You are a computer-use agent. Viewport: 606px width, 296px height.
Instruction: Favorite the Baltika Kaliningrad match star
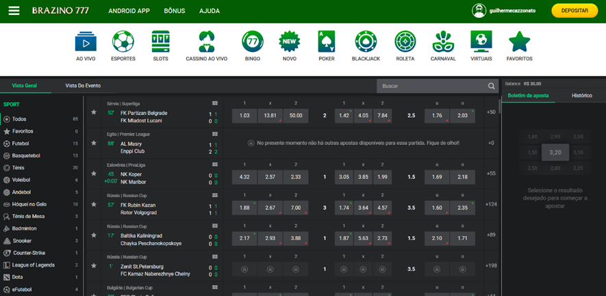94,234
